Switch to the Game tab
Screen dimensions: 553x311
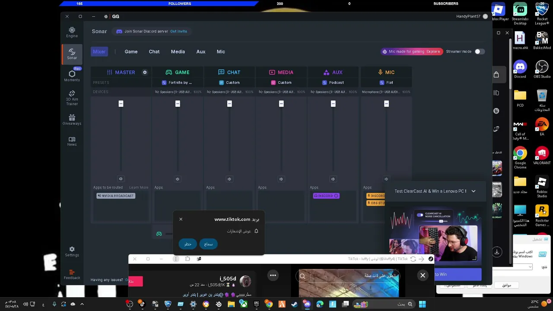point(131,51)
